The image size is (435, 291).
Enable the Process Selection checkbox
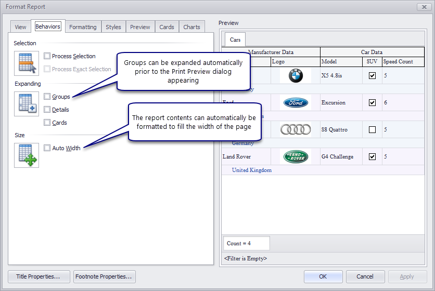coord(47,56)
